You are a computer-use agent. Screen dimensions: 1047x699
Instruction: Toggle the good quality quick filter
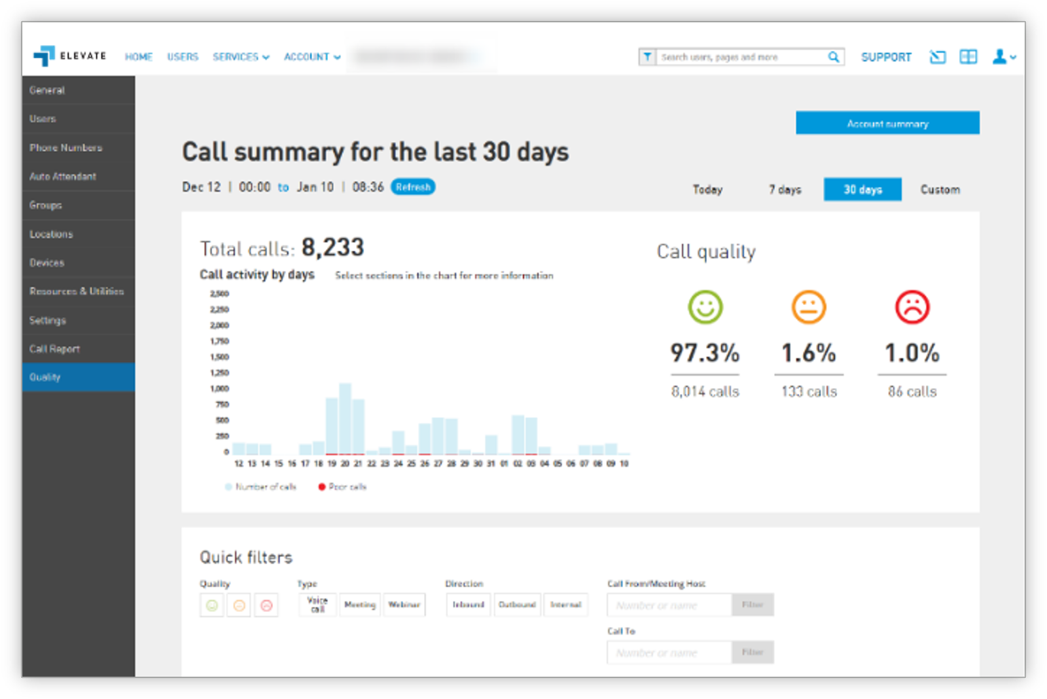coord(212,605)
